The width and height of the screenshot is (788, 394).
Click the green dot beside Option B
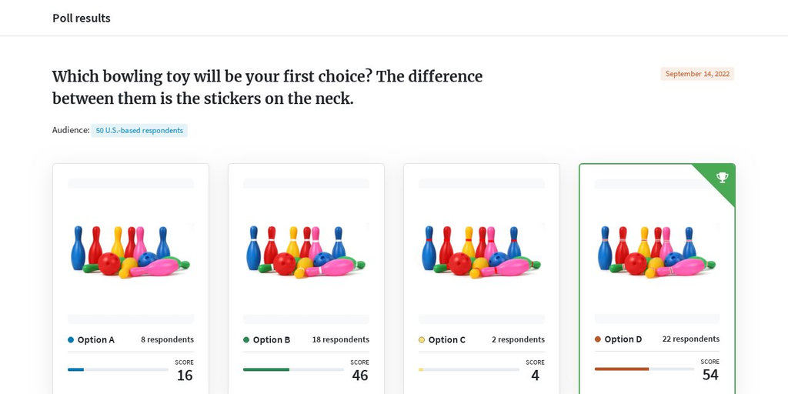246,339
